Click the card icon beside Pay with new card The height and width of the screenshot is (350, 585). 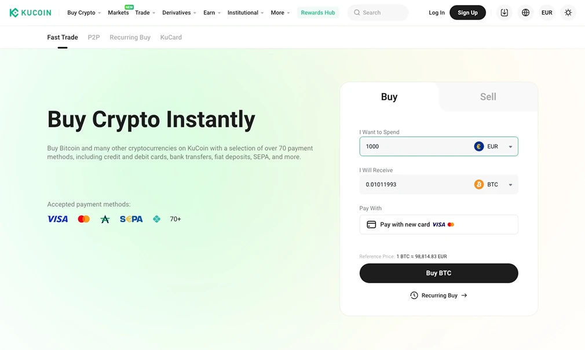pyautogui.click(x=371, y=224)
